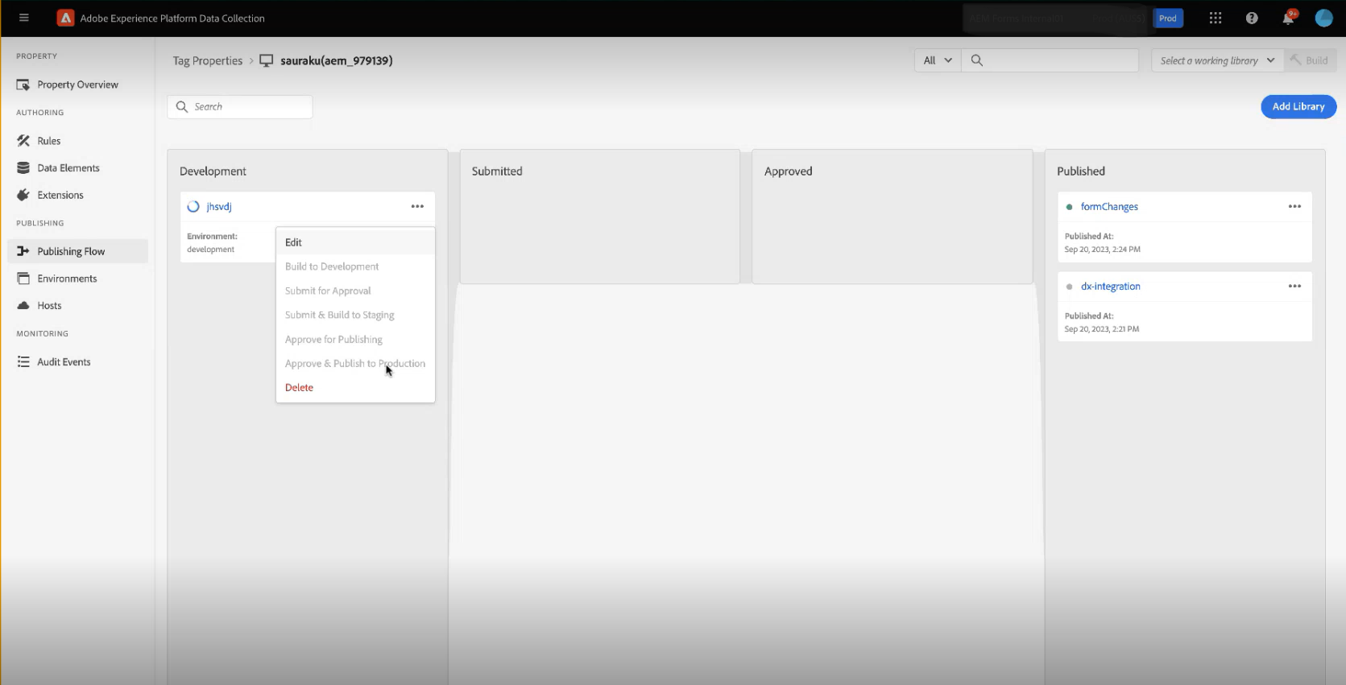Viewport: 1346px width, 685px height.
Task: Select Approve for Publishing menu item
Action: [355, 339]
